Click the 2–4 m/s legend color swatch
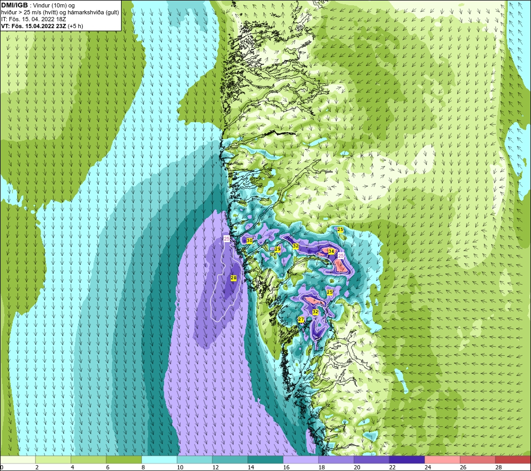531x471 pixels. tap(53, 459)
